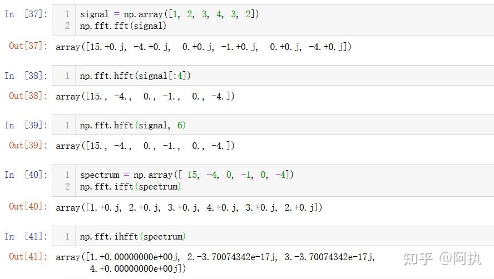The height and width of the screenshot is (279, 494).
Task: Click the Out[41] prompt label
Action: pos(28,256)
